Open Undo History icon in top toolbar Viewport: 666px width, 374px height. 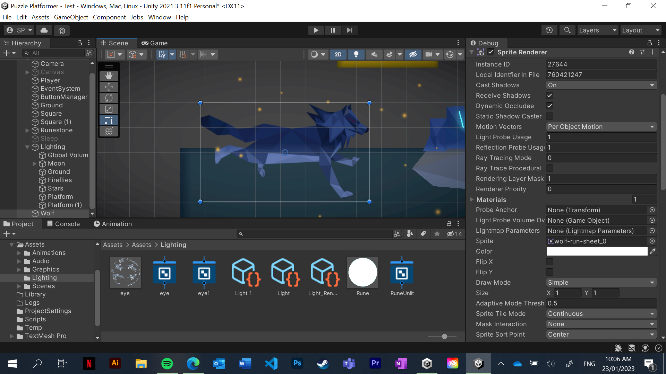(x=549, y=30)
